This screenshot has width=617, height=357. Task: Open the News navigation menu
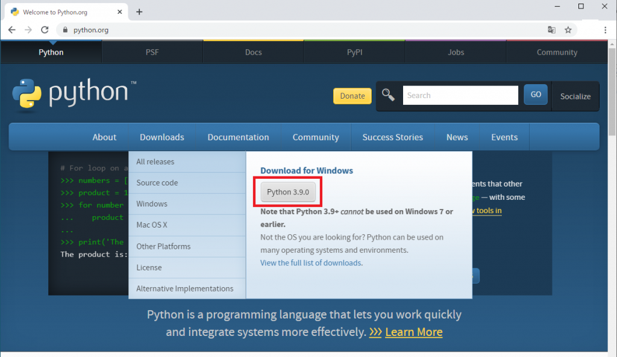pyautogui.click(x=457, y=137)
